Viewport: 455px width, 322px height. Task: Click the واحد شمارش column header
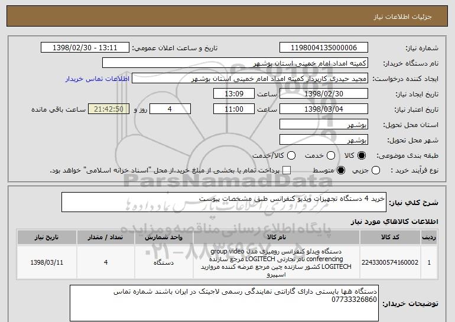pos(164,238)
